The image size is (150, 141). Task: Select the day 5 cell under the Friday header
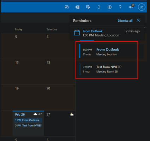point(28,46)
